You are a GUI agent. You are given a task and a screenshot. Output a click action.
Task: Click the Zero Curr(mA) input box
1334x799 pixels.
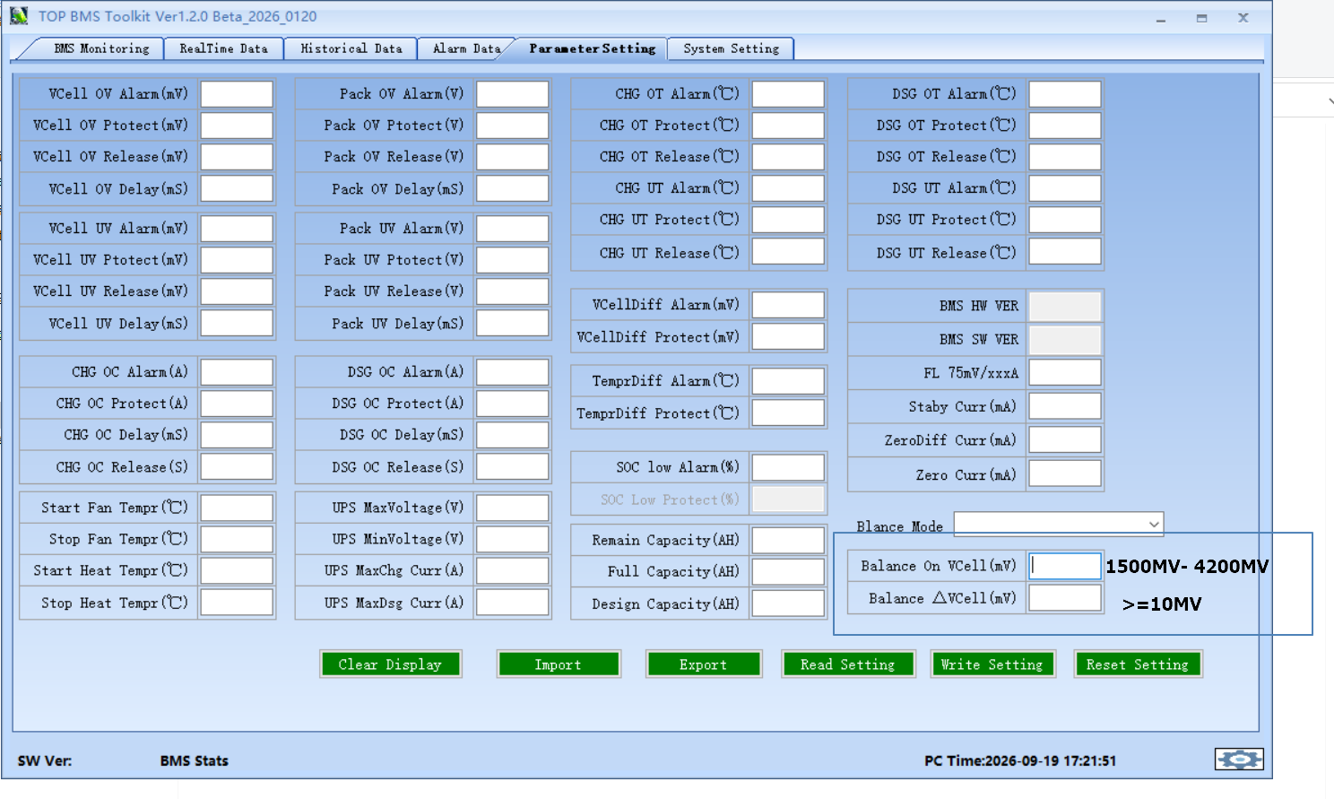pos(1065,473)
